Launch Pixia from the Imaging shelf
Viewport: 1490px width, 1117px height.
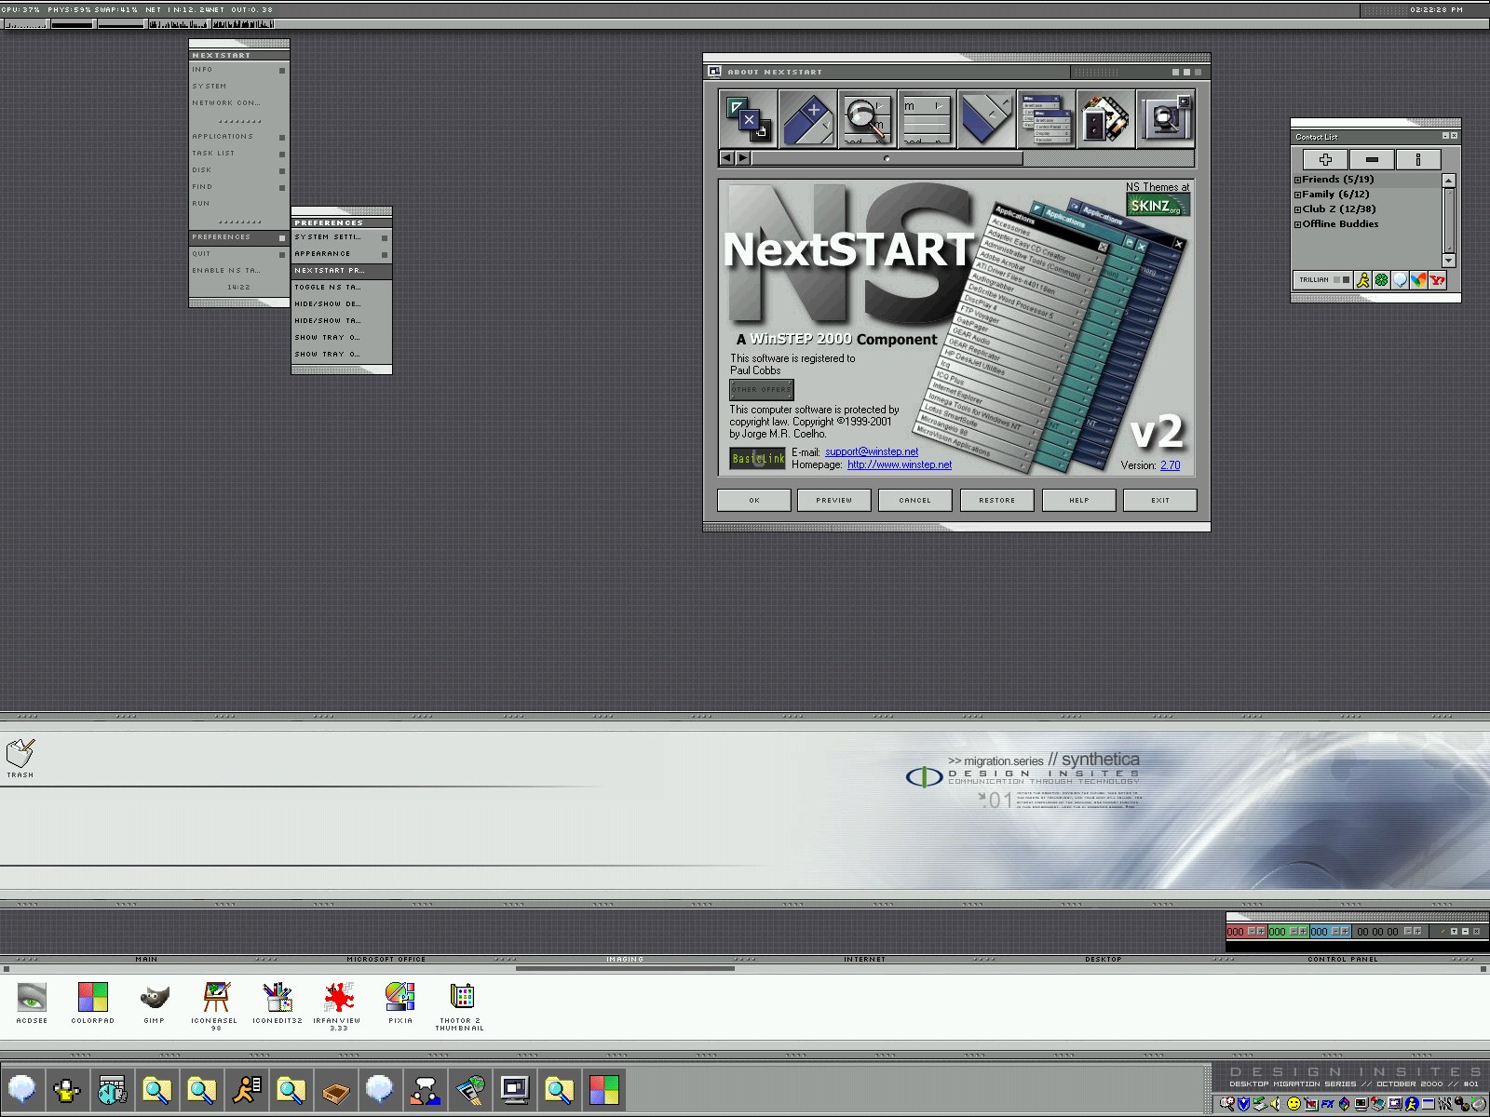400,1003
